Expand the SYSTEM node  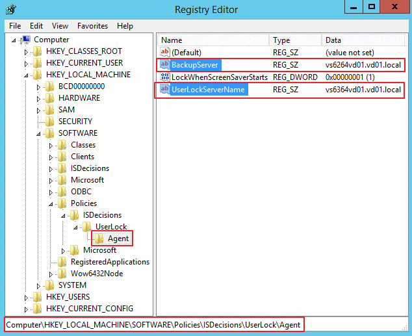(x=38, y=286)
